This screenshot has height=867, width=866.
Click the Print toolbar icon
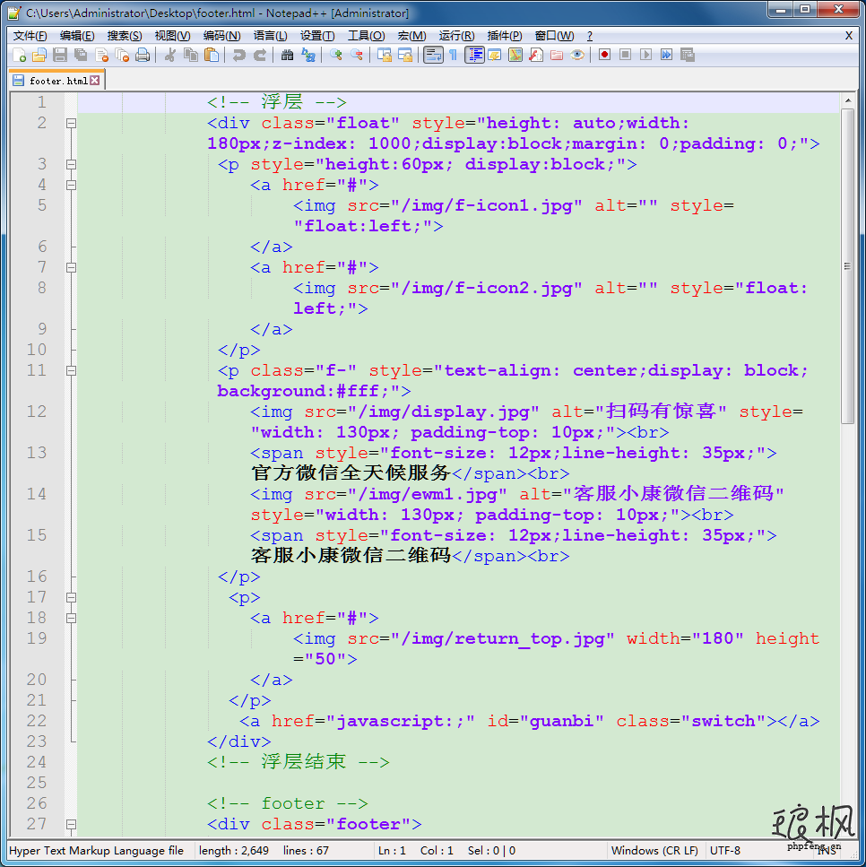[143, 55]
